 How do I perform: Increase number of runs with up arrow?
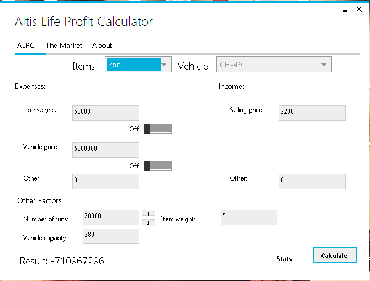pos(149,213)
